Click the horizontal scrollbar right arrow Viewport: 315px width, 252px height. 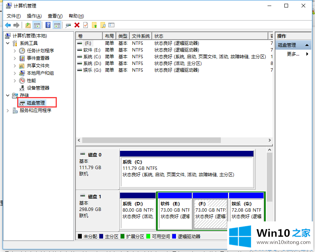pyautogui.click(x=269, y=140)
